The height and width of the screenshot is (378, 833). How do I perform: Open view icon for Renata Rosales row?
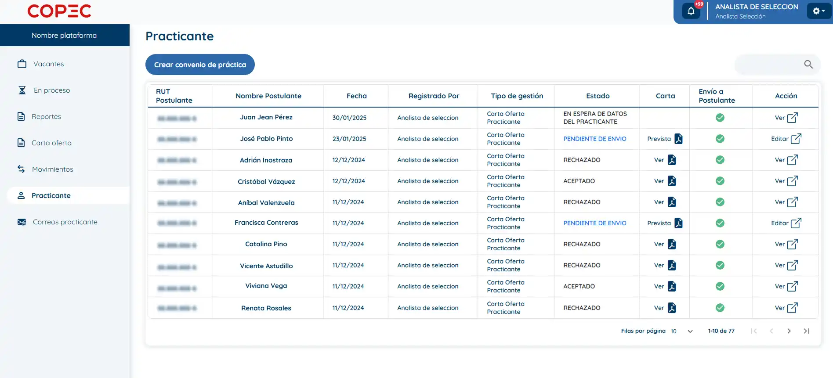792,308
